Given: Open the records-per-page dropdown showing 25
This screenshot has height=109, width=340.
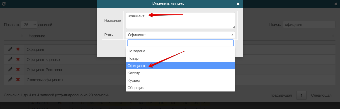Looking at the screenshot, I should coord(29,25).
